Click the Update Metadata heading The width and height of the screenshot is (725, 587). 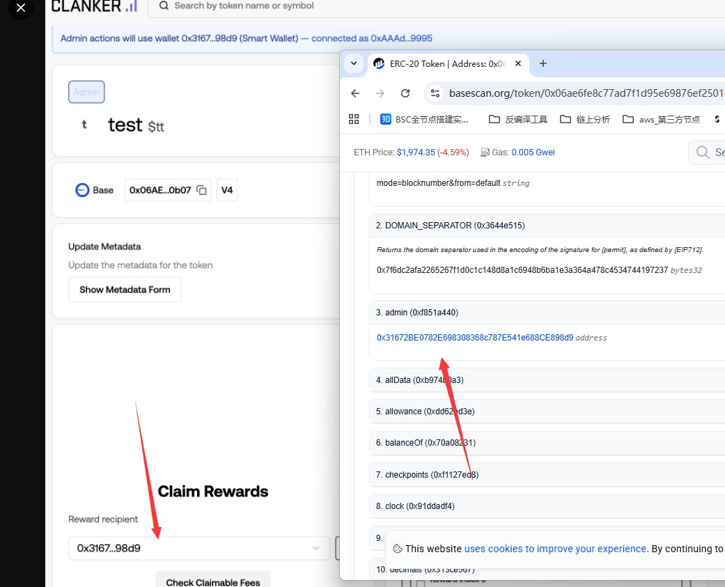pos(104,246)
